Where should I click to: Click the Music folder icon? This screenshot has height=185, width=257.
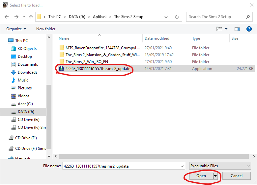coord(14,80)
